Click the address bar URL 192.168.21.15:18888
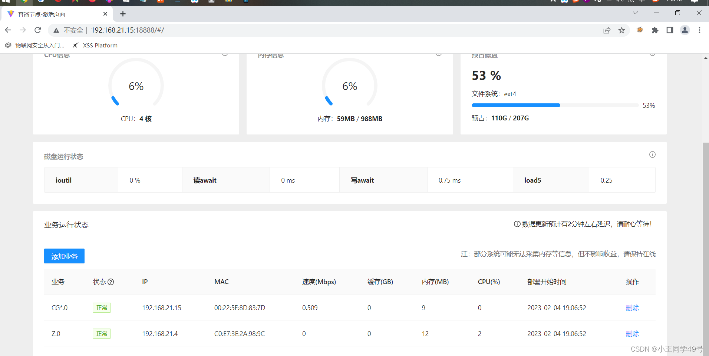This screenshot has height=356, width=709. click(x=128, y=30)
